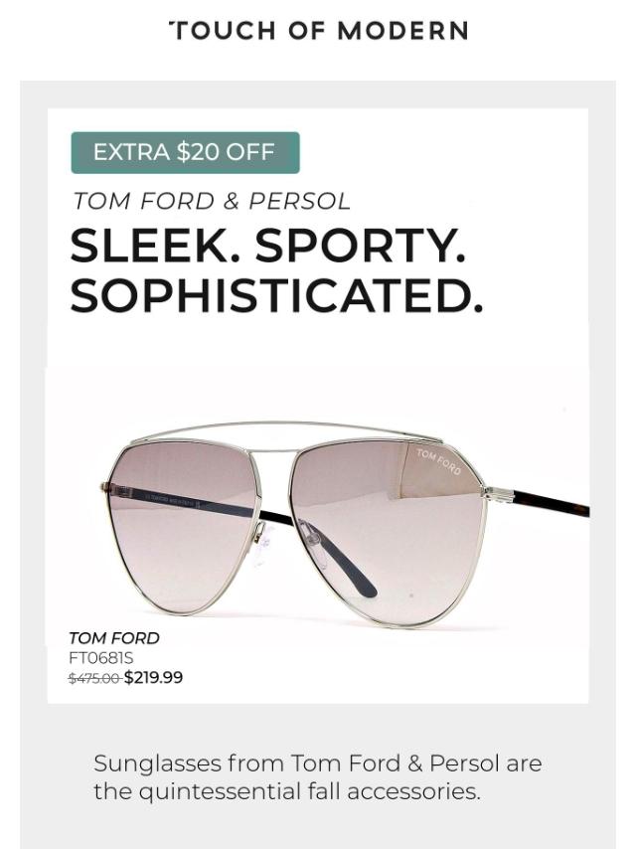Click the word SOPHISTICATED in the headline
The height and width of the screenshot is (849, 636).
276,295
